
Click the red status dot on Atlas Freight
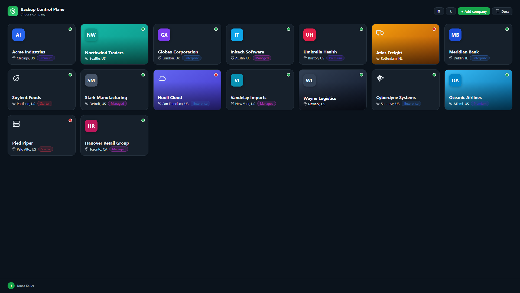pos(434,29)
